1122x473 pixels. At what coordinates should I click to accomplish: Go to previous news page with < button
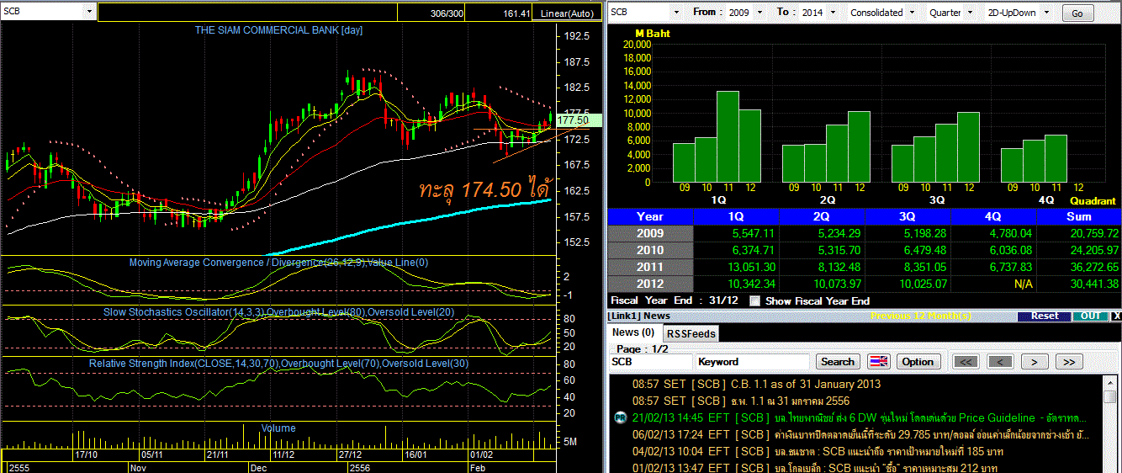pos(1000,362)
